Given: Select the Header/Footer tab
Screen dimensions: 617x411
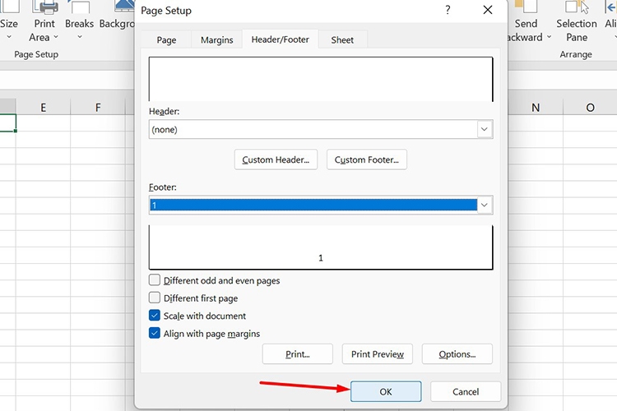Looking at the screenshot, I should coord(281,39).
